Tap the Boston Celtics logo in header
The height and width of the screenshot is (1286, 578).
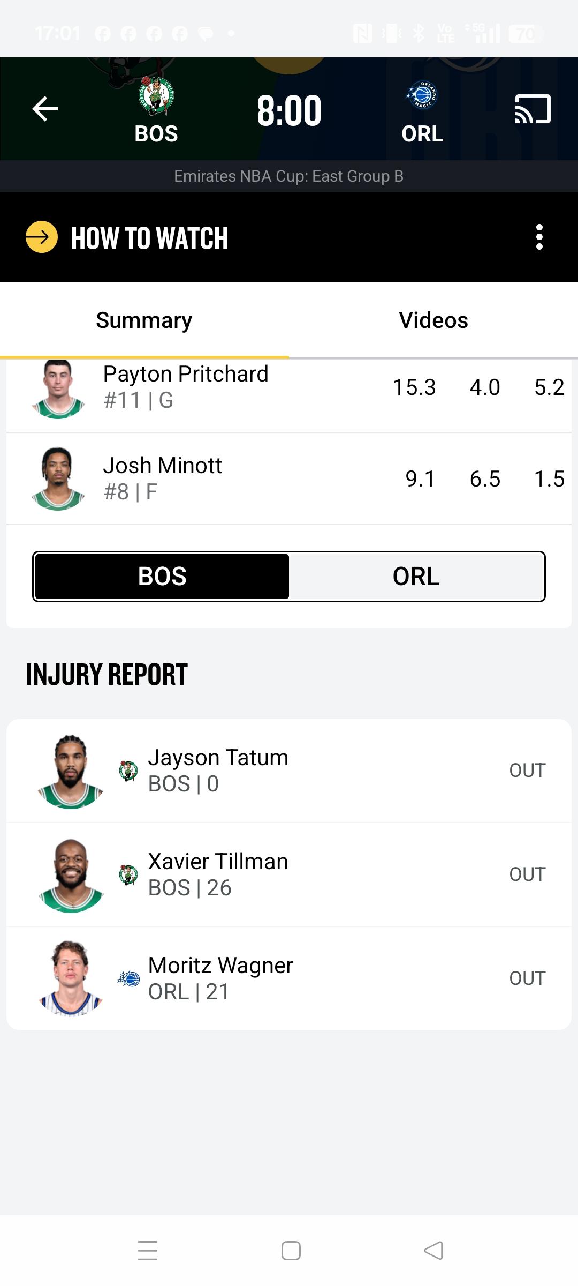(156, 96)
